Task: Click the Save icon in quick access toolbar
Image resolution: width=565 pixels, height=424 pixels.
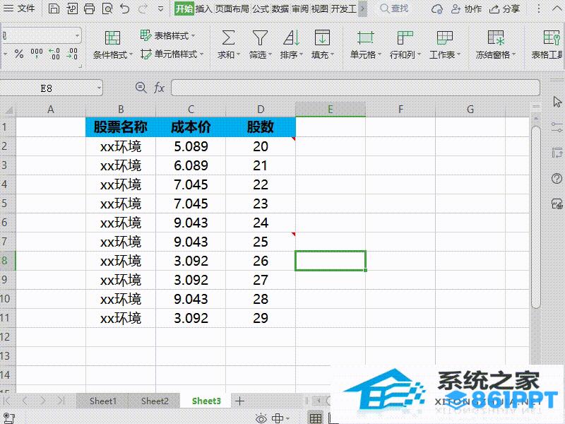Action: tap(54, 8)
